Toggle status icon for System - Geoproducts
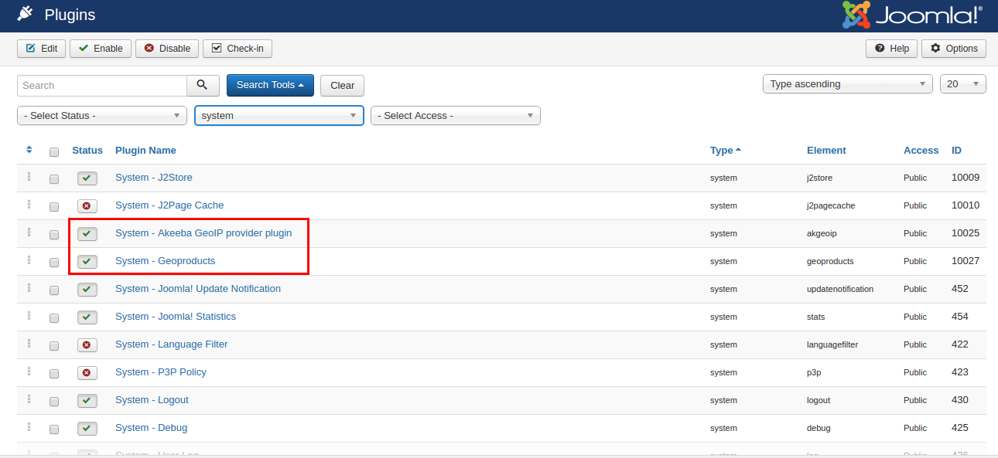Screen dimensions: 998x458 87,262
